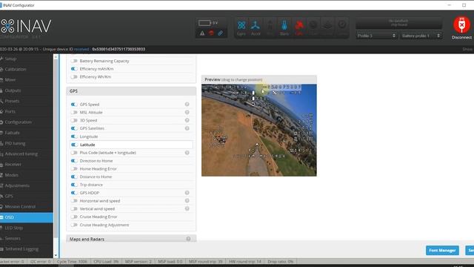
Task: Open the Setup tab
Action: tap(27, 59)
